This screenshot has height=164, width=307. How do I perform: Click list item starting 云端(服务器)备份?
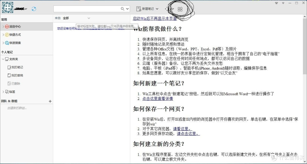182,63
